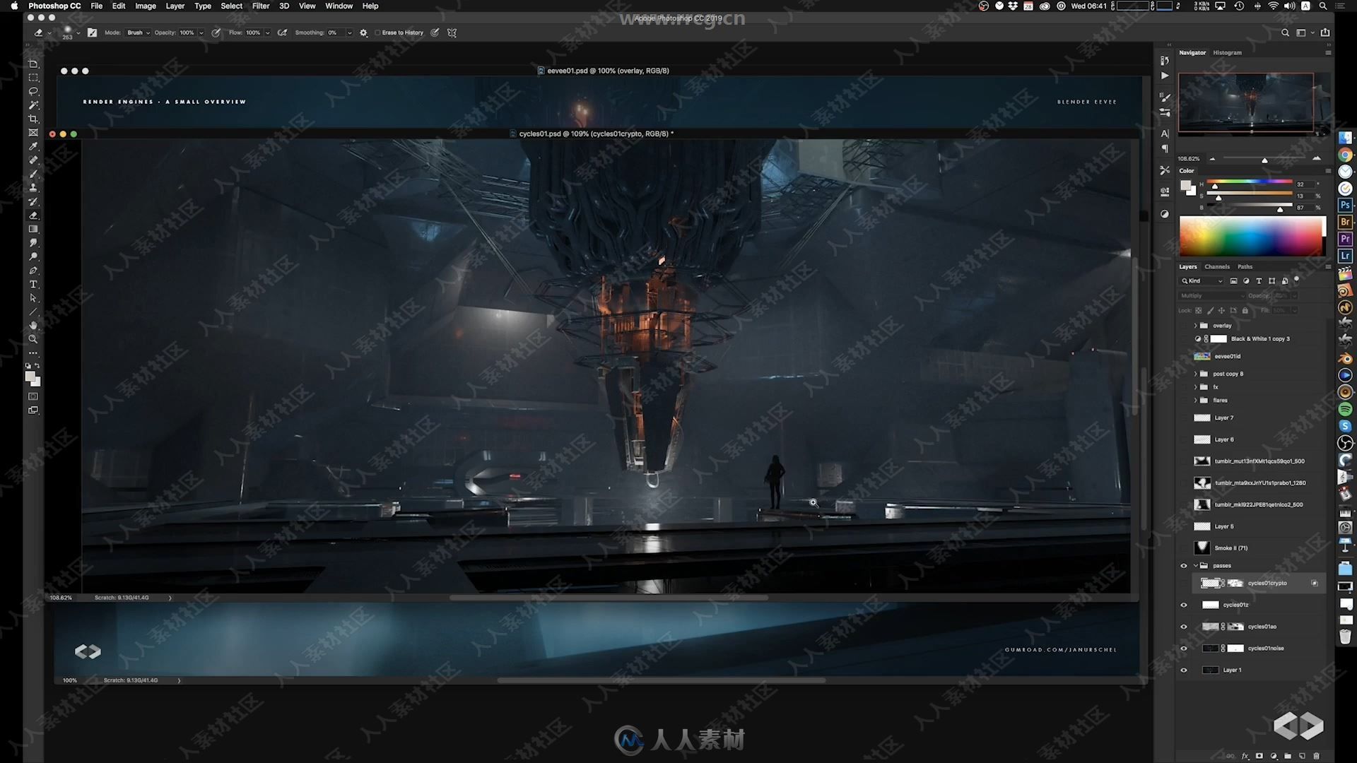
Task: Select the Zoom tool
Action: [33, 339]
